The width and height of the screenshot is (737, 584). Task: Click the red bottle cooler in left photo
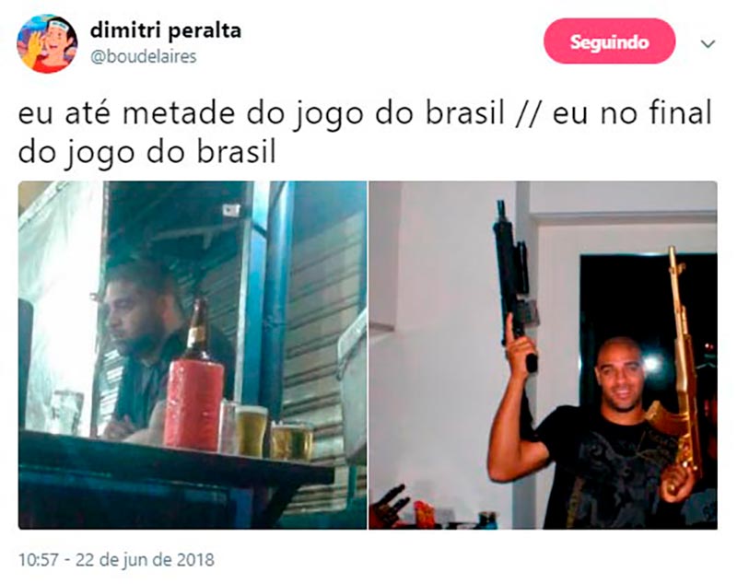pyautogui.click(x=193, y=403)
